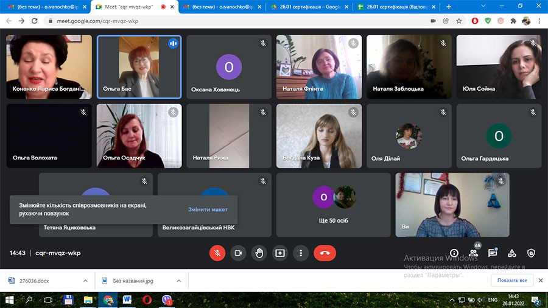The height and width of the screenshot is (308, 548).
Task: Open Ще 50 осіб tile
Action: [334, 205]
